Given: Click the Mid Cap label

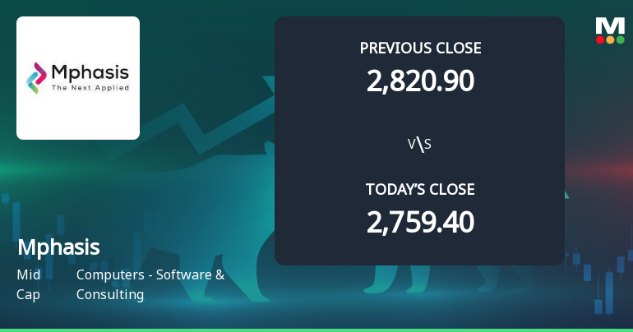Looking at the screenshot, I should tap(28, 284).
